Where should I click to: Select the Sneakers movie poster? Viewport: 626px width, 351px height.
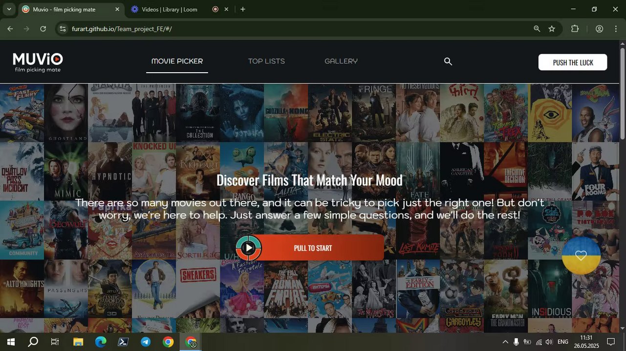click(x=198, y=289)
